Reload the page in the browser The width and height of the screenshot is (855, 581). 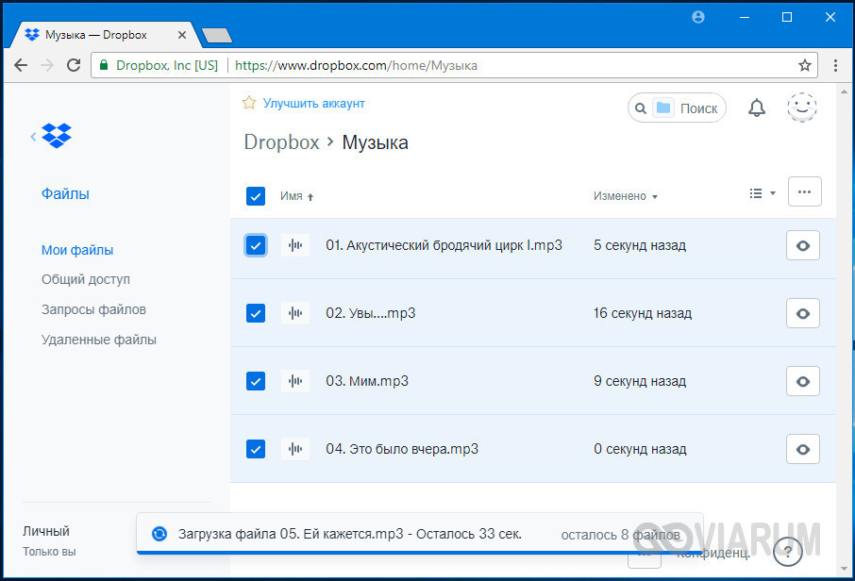(74, 66)
